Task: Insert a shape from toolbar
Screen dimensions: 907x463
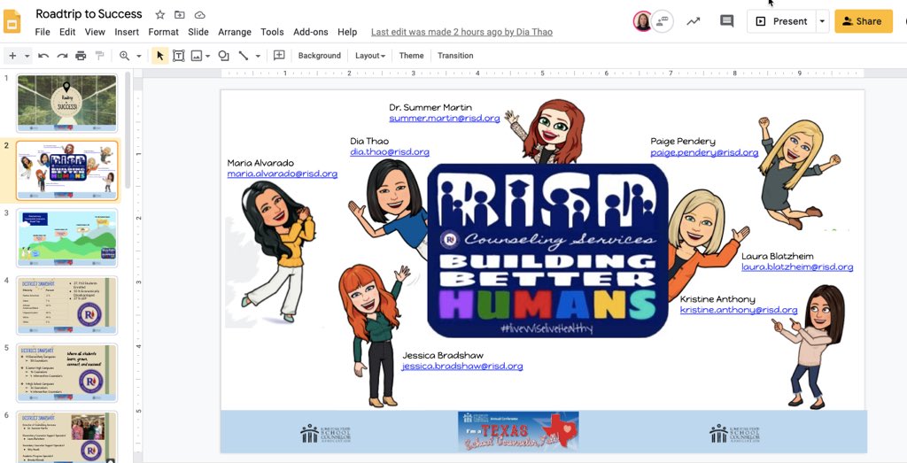Action: point(224,56)
